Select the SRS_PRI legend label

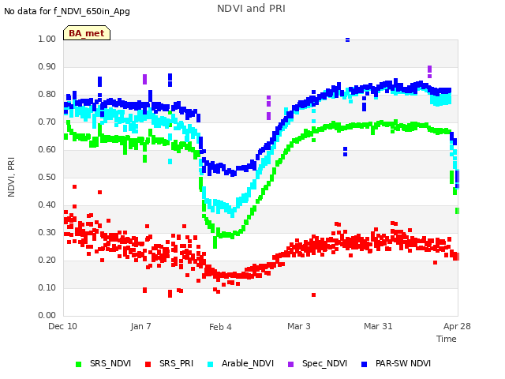coord(176,363)
